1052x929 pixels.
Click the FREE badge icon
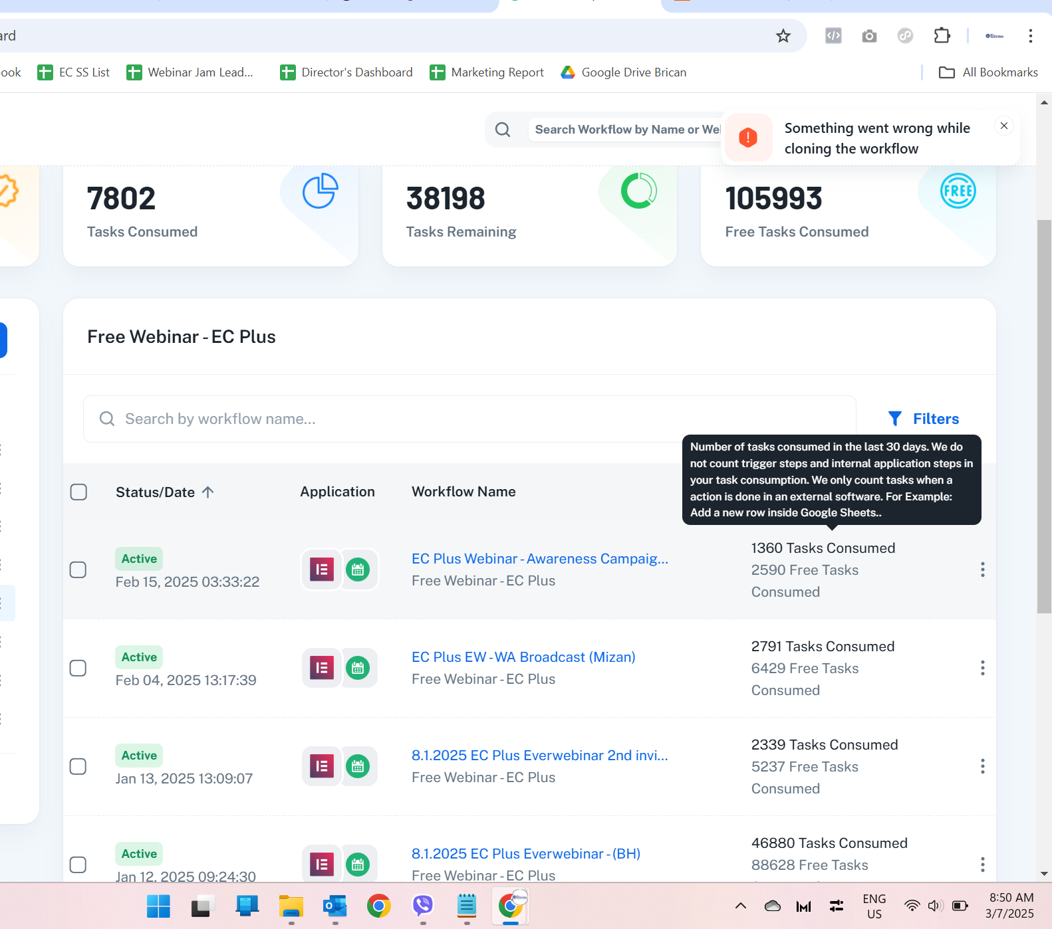pos(958,191)
